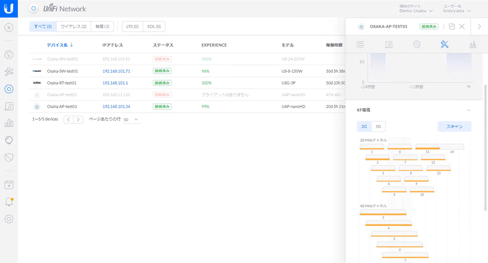Click the Ubiquiti logo icon
The image size is (488, 263).
[x=9, y=9]
